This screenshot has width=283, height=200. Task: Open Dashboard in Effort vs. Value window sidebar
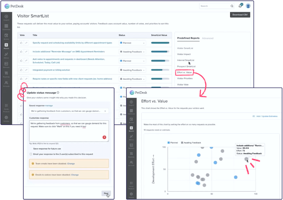coord(131,112)
